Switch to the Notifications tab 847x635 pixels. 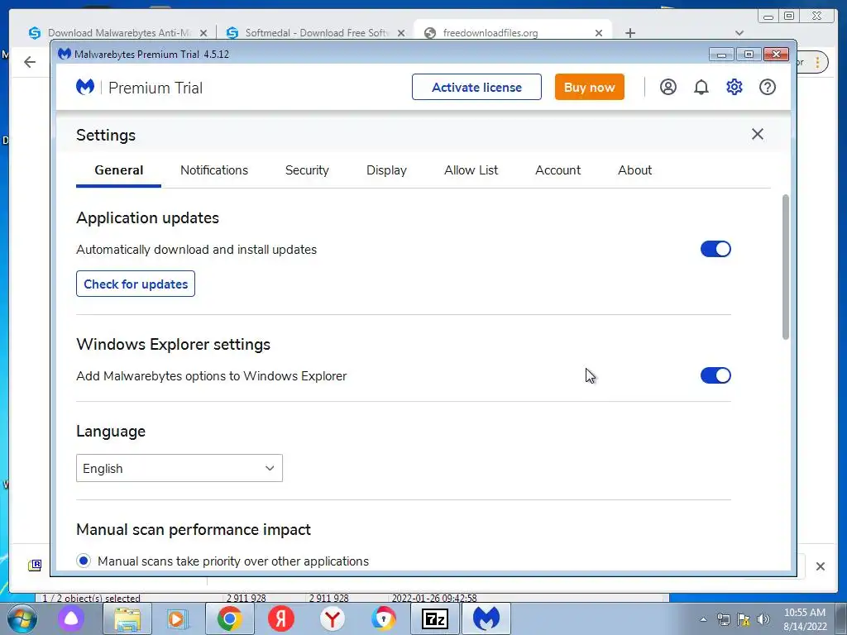coord(214,170)
